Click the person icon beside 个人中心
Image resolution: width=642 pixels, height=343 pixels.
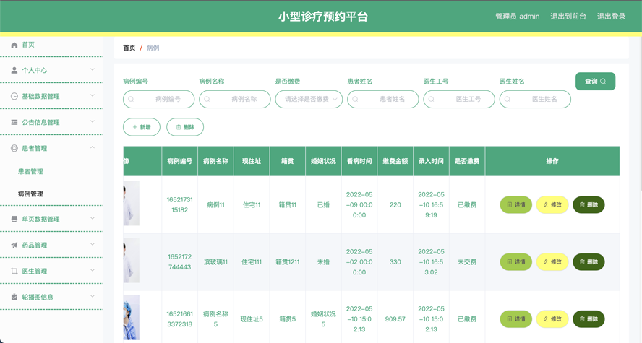pyautogui.click(x=14, y=70)
